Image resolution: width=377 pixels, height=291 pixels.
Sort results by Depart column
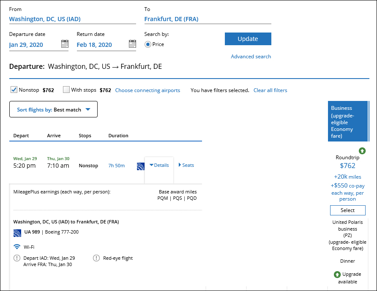click(21, 136)
